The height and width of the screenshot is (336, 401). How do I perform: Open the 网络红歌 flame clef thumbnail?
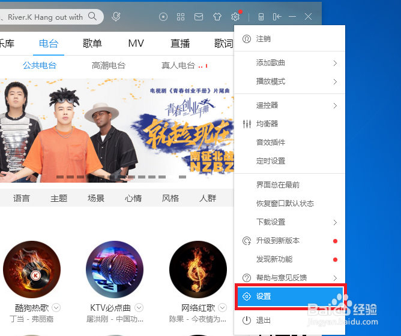point(198,270)
